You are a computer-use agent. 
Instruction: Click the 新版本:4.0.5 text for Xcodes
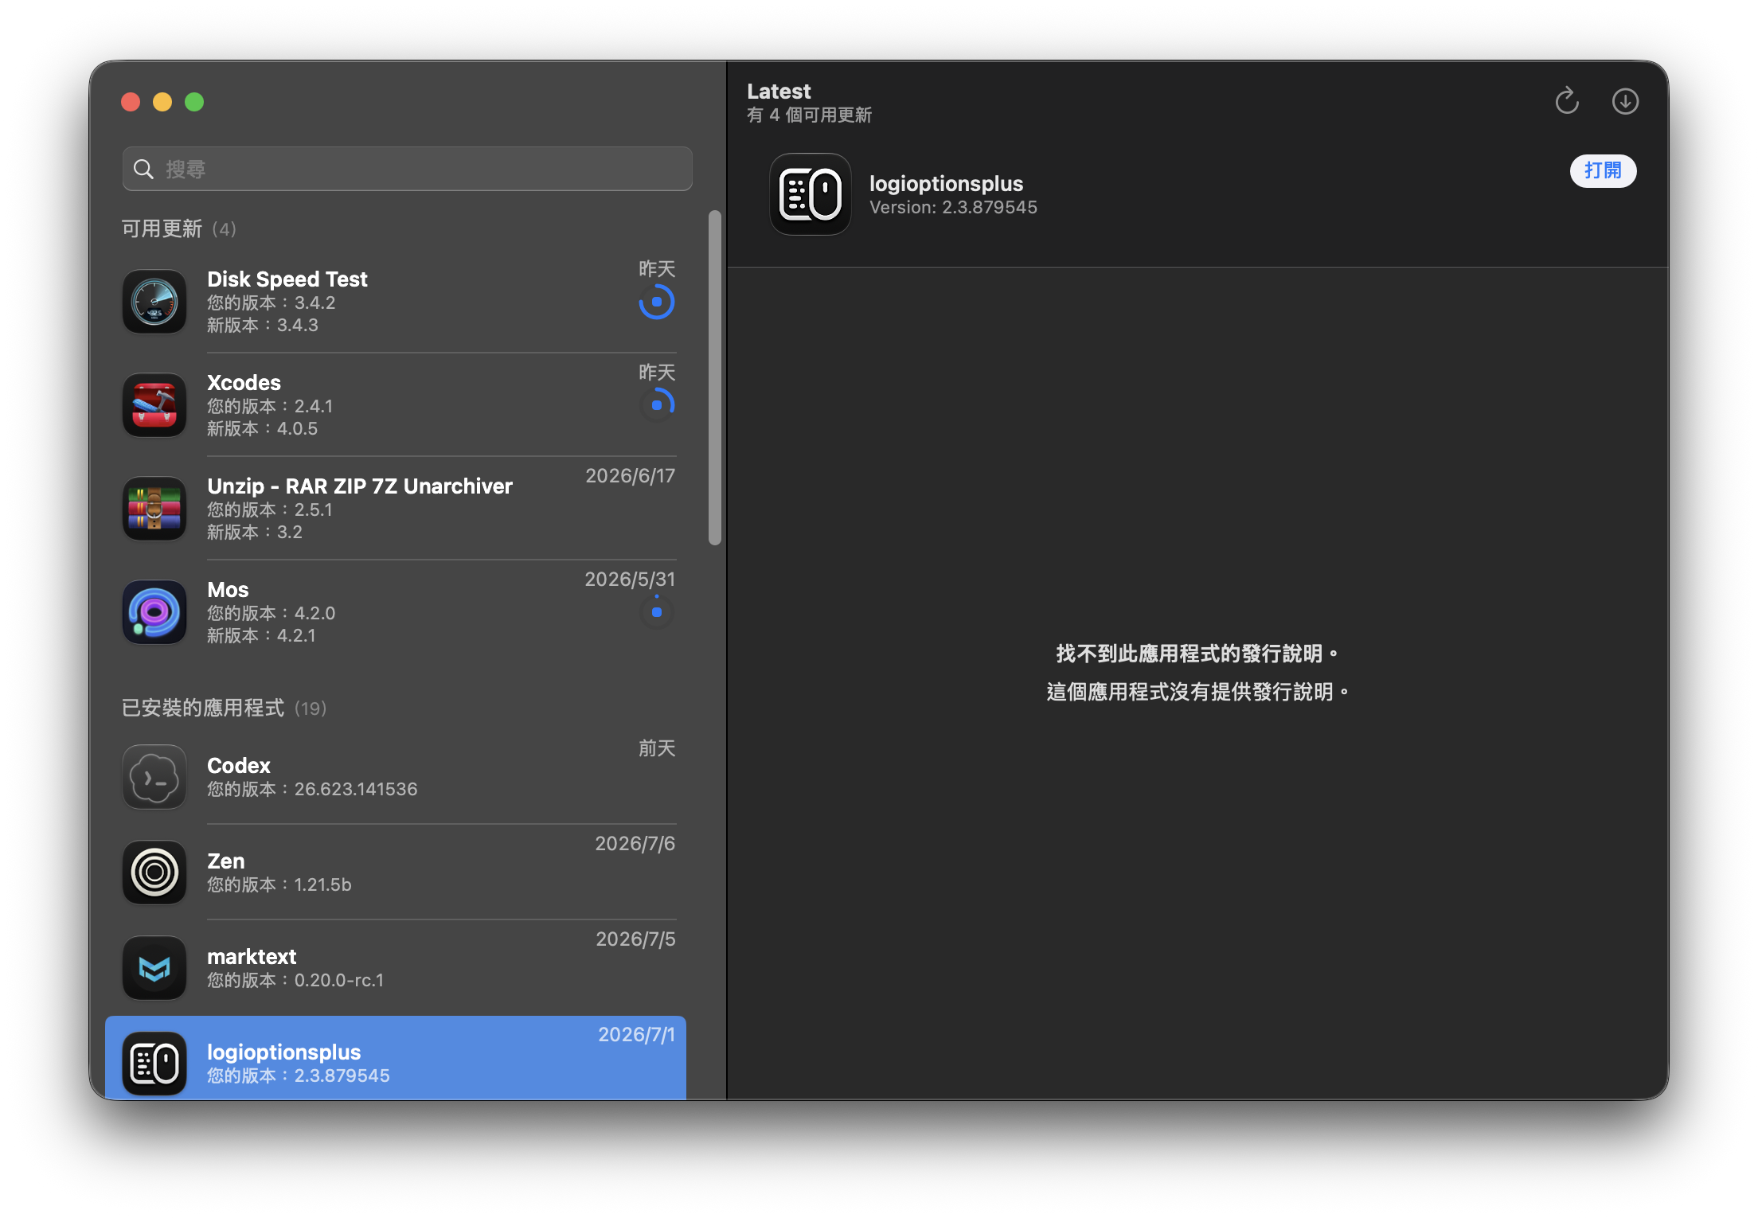pos(262,429)
